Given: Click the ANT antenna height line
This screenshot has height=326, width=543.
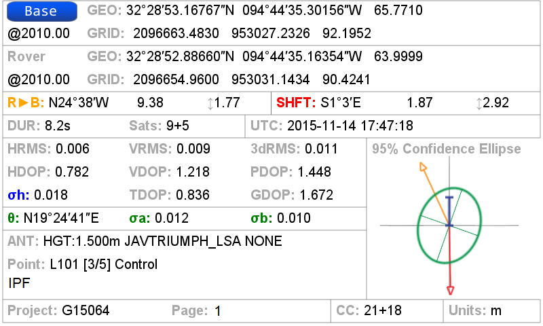Looking at the screenshot, I should [x=145, y=241].
